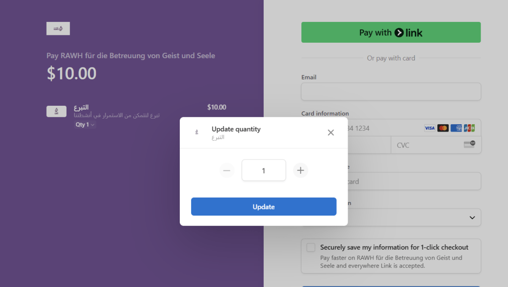The height and width of the screenshot is (287, 508).
Task: Click the JCB card icon
Action: [x=469, y=128]
